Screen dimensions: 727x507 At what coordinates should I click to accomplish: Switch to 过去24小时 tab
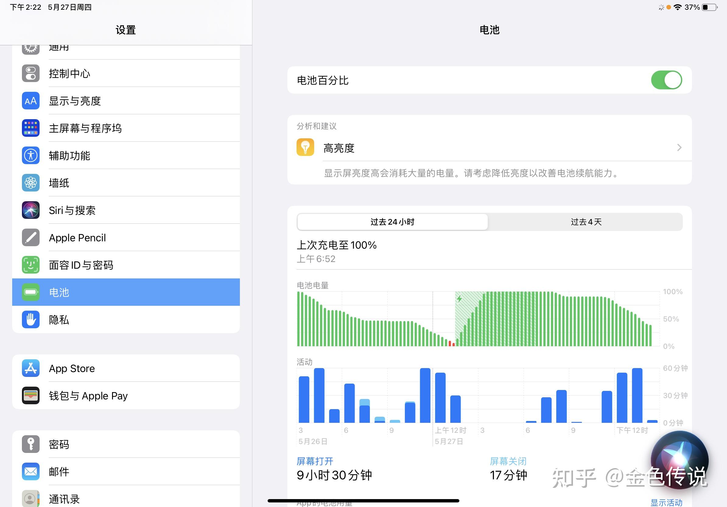pyautogui.click(x=392, y=222)
